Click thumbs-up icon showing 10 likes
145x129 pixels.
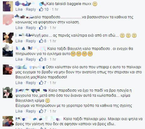41,9
